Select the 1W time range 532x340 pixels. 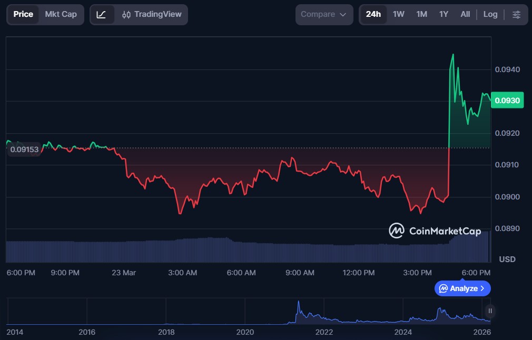399,15
